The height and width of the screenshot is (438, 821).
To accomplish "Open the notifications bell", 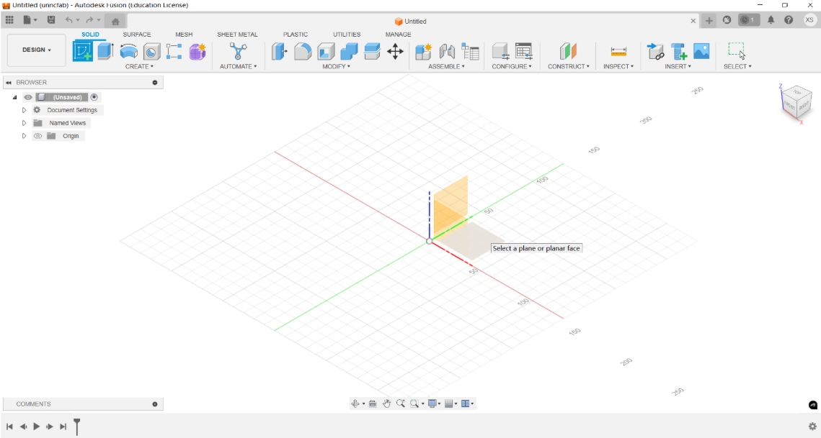I will [x=771, y=20].
